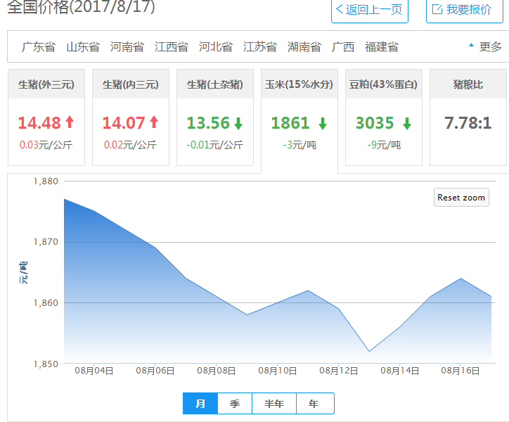Click the 14.07 price value
The height and width of the screenshot is (422, 509).
click(124, 123)
